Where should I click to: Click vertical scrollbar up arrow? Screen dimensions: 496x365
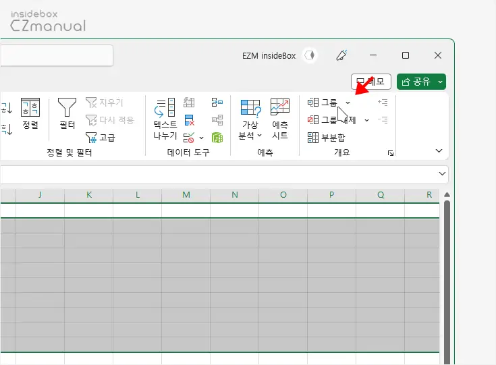(447, 194)
